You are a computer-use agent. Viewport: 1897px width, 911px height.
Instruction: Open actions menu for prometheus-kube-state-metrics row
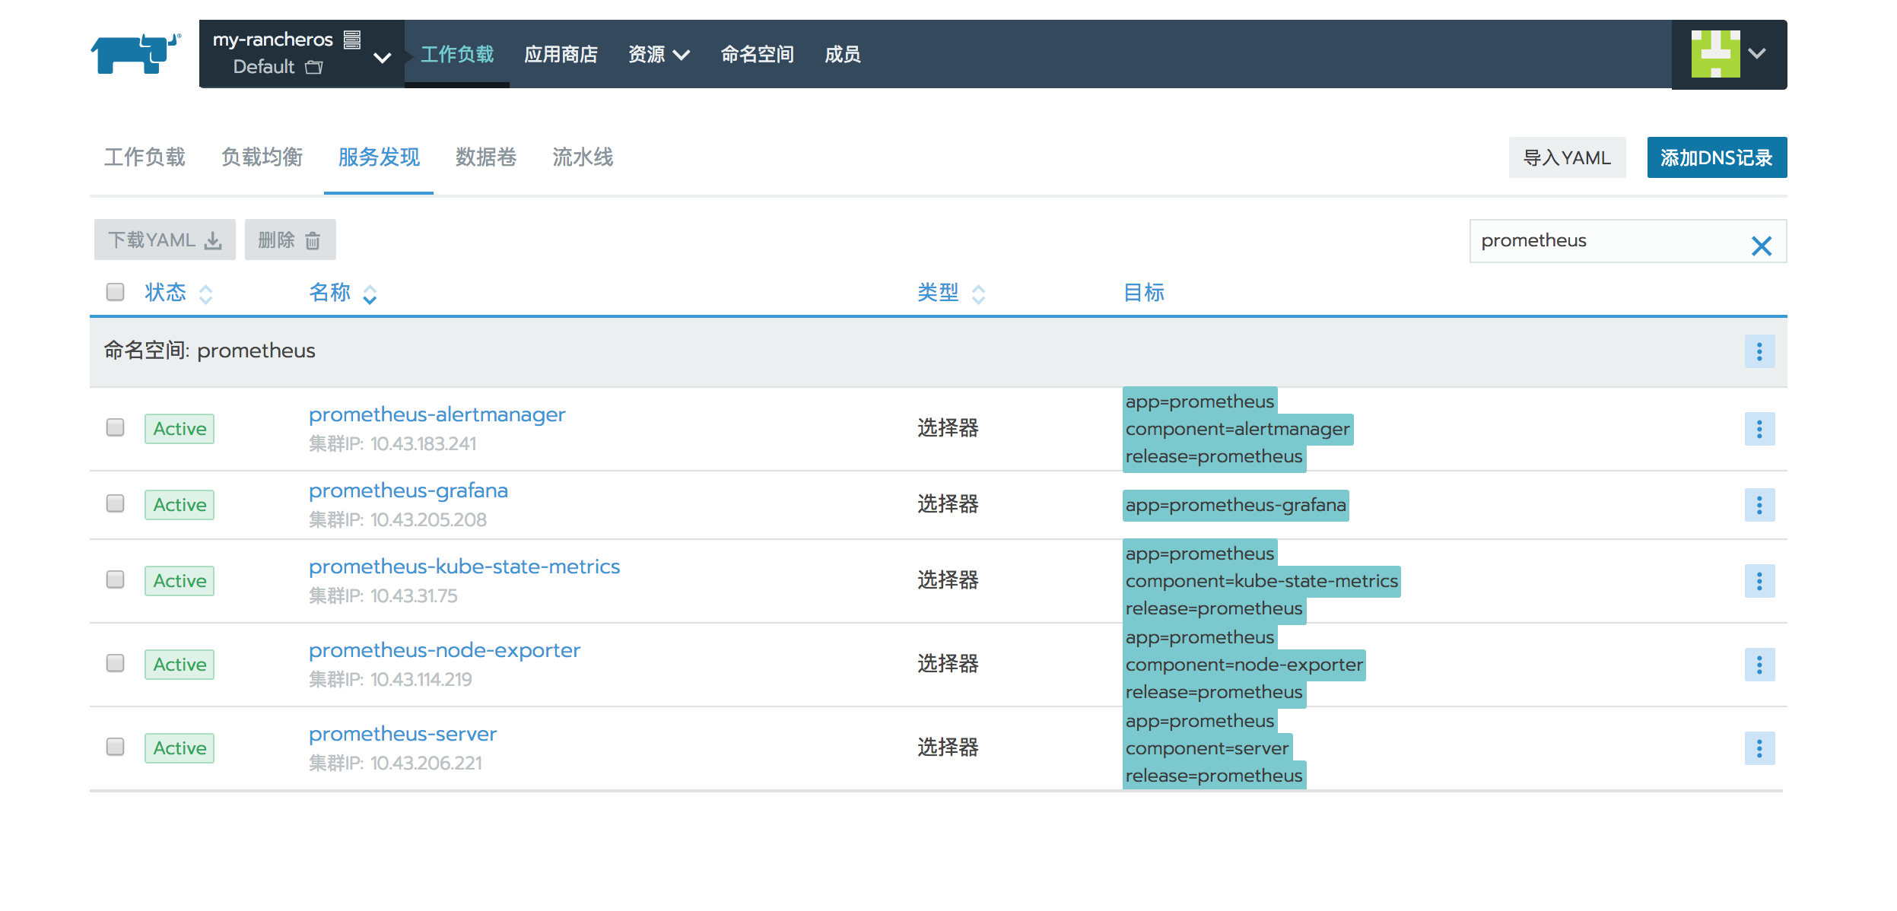tap(1759, 581)
